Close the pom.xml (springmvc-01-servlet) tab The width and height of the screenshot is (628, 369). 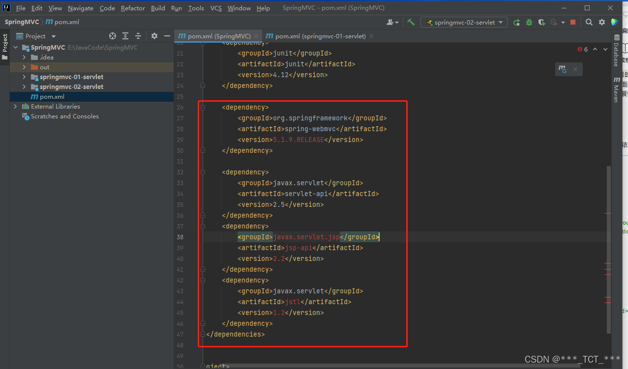371,36
